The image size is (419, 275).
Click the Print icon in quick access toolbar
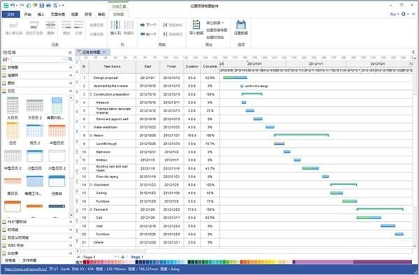click(48, 5)
